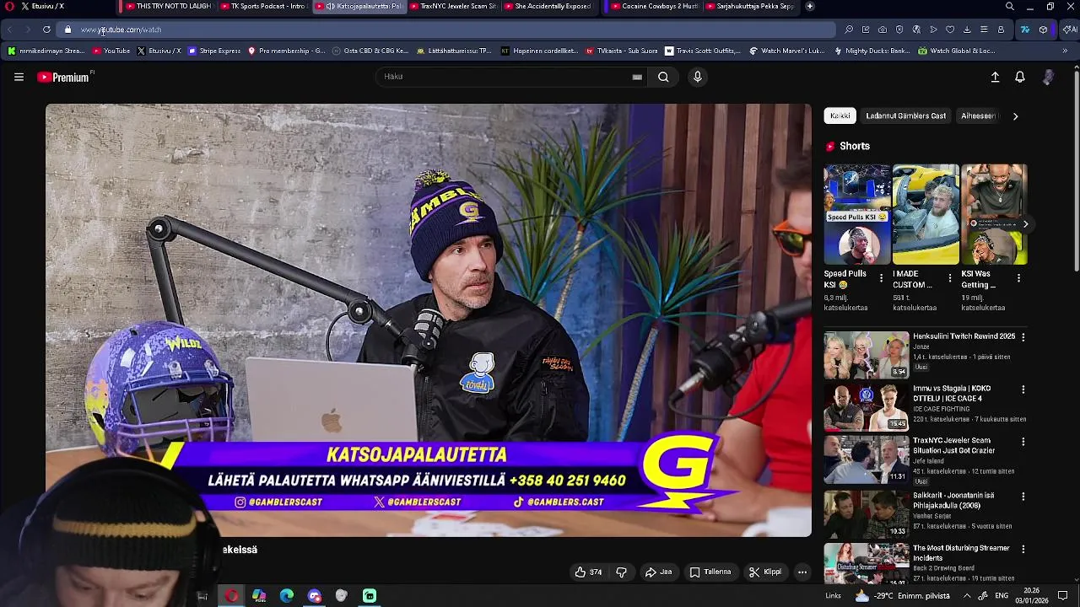This screenshot has height=607, width=1080.
Task: Open the YouTube hamburger guide menu
Action: (19, 77)
